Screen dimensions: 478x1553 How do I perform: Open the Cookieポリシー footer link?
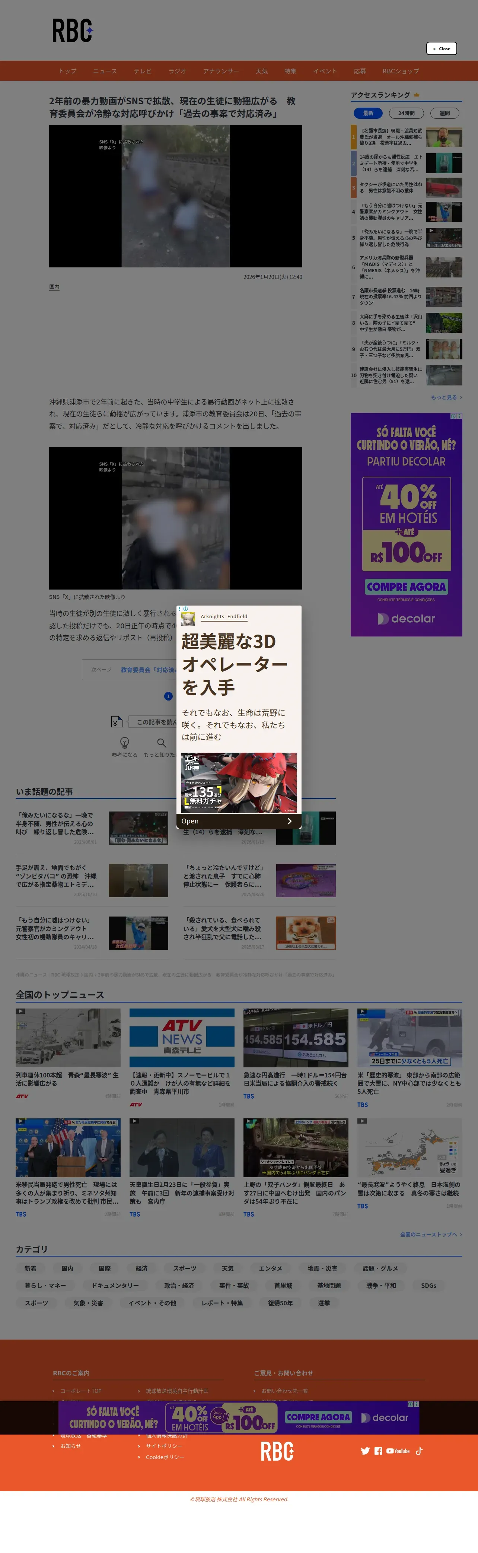tap(165, 1457)
